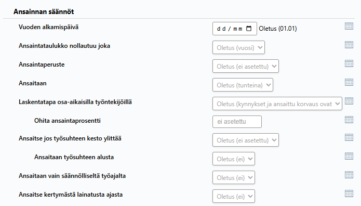Click calendar icon beside Vuoden alkamispäivä row
This screenshot has height=206, width=361.
pos(349,26)
